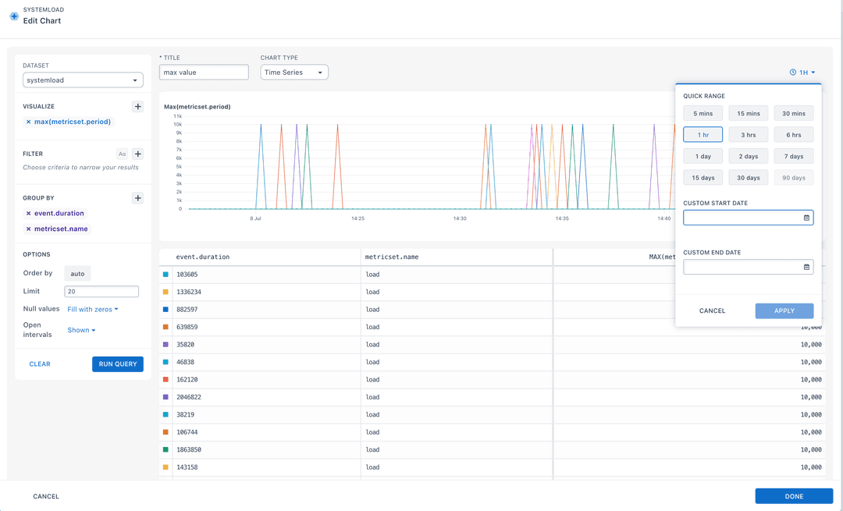Open the Dataset dropdown showing systemload

point(83,80)
